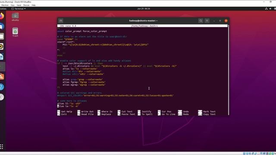
Task: Click the network status icon in top bar
Action: click(266, 9)
